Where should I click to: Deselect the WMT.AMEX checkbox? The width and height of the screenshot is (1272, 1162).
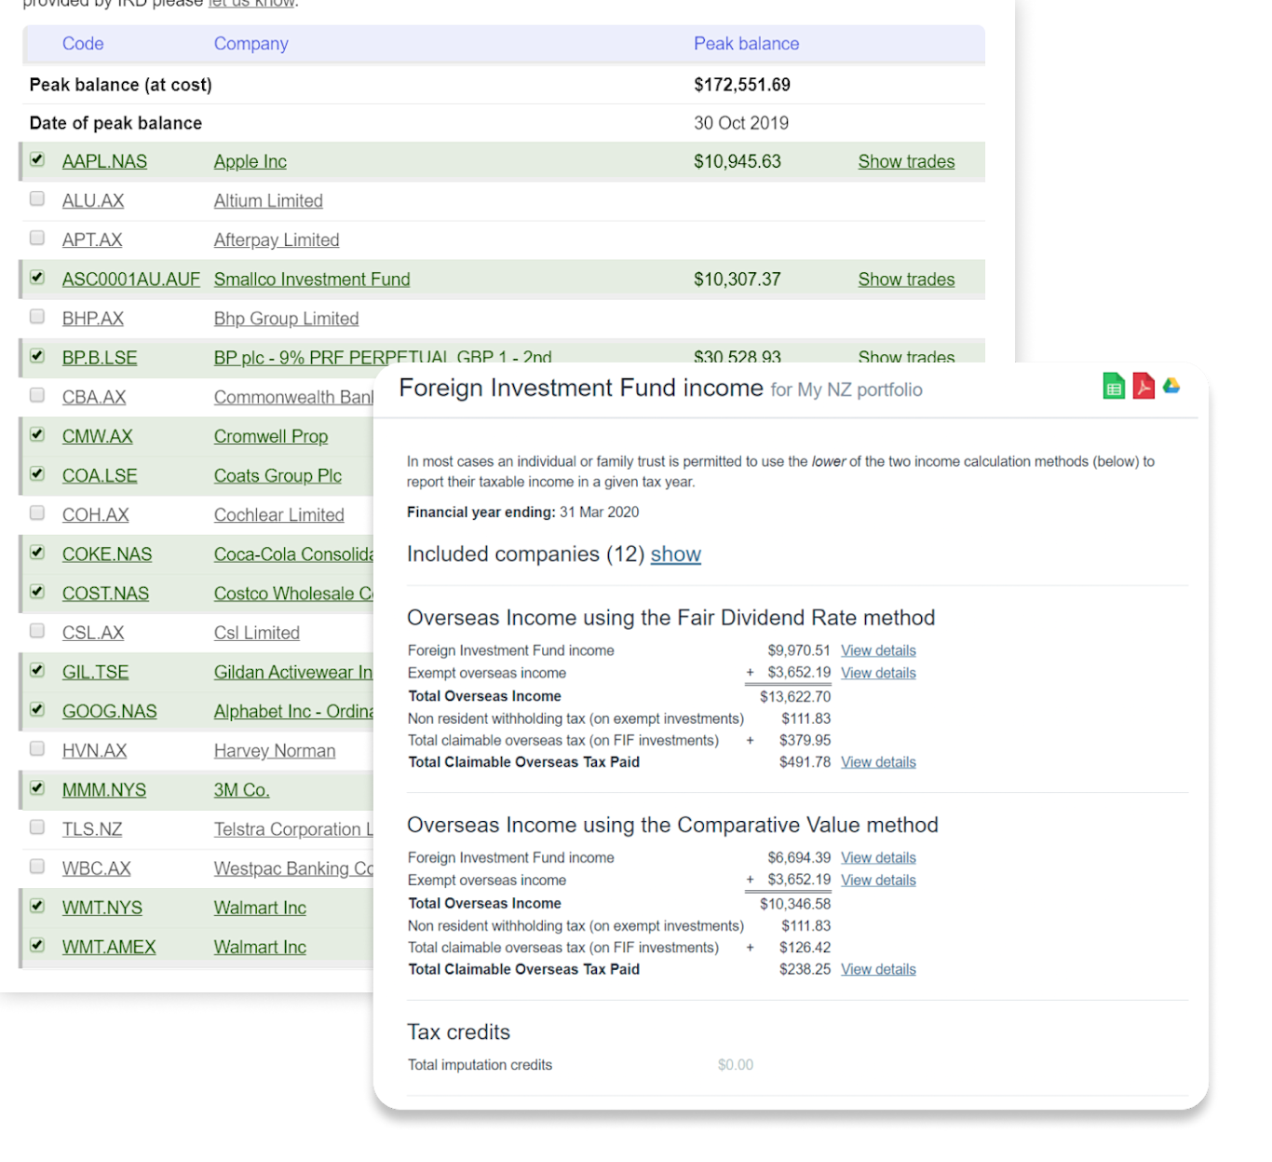[37, 945]
